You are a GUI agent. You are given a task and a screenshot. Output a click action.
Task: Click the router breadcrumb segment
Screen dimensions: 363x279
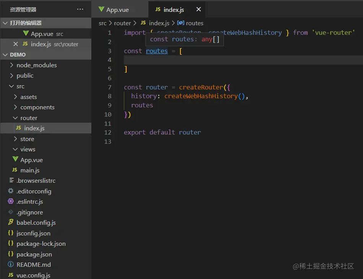point(123,23)
